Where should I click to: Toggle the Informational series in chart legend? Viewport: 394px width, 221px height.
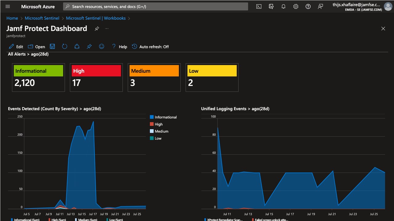click(163, 117)
